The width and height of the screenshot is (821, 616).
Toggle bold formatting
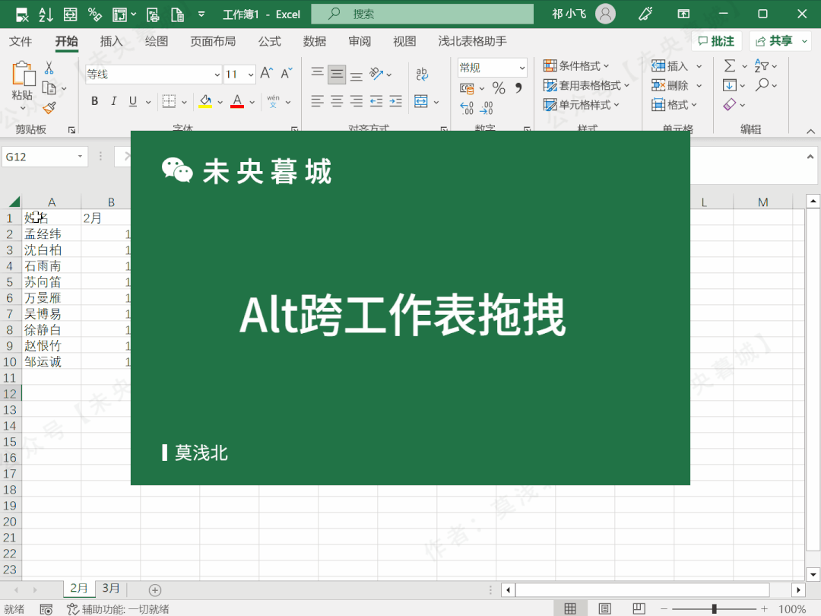tap(94, 100)
